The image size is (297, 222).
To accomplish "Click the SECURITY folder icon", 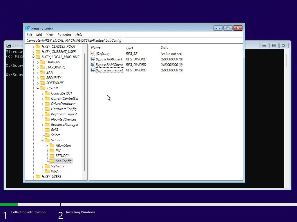I will coord(43,77).
